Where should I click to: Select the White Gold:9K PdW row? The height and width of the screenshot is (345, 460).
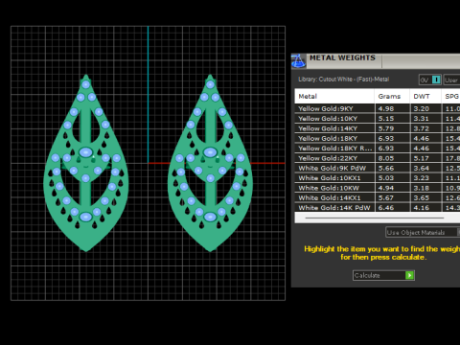378,168
